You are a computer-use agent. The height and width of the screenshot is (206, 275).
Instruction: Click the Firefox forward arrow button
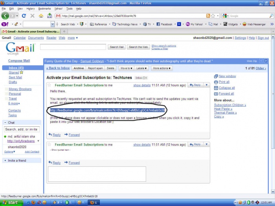coord(12,16)
